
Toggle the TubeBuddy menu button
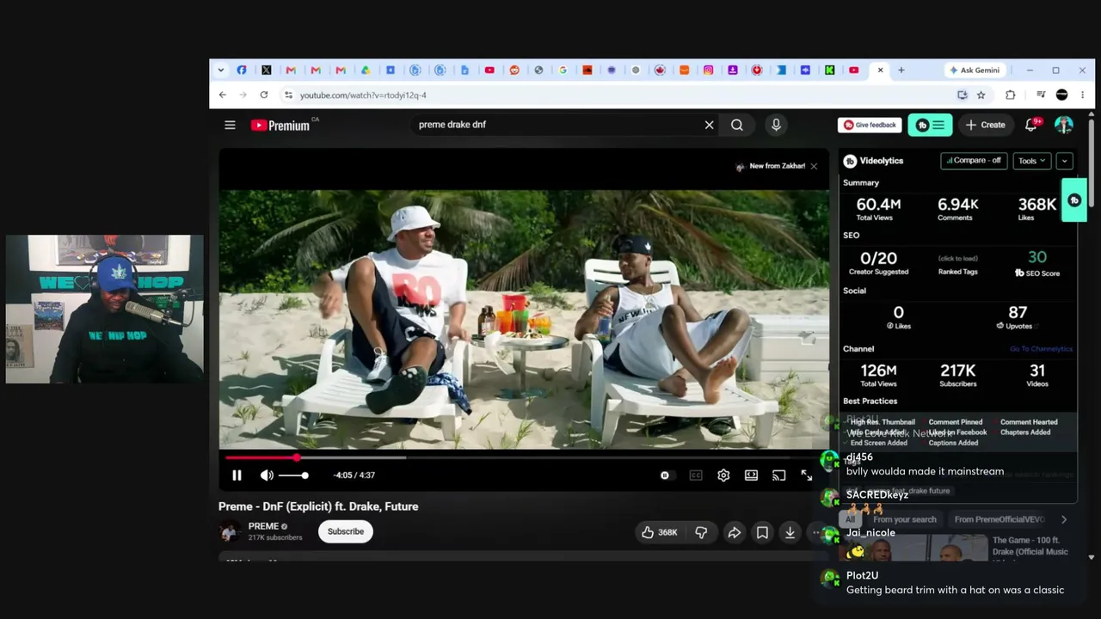click(930, 125)
